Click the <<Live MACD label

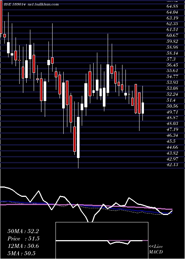tap(156, 249)
